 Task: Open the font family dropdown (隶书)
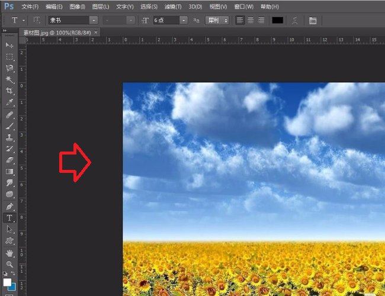point(93,20)
